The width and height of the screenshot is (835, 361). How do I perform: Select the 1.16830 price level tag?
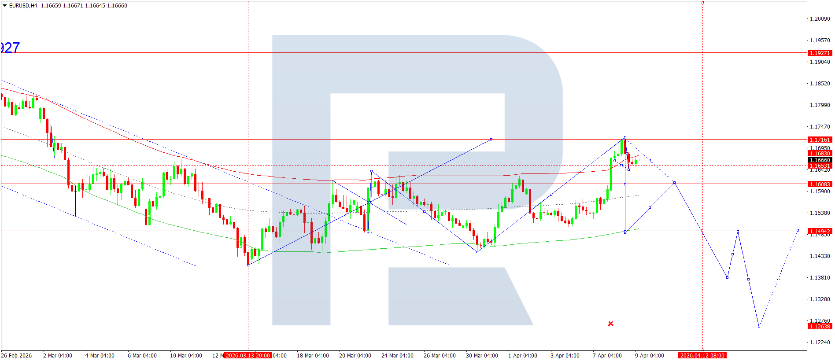820,154
